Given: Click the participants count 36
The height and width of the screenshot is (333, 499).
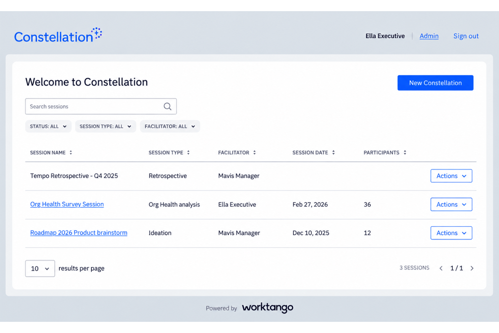Looking at the screenshot, I should pyautogui.click(x=367, y=204).
